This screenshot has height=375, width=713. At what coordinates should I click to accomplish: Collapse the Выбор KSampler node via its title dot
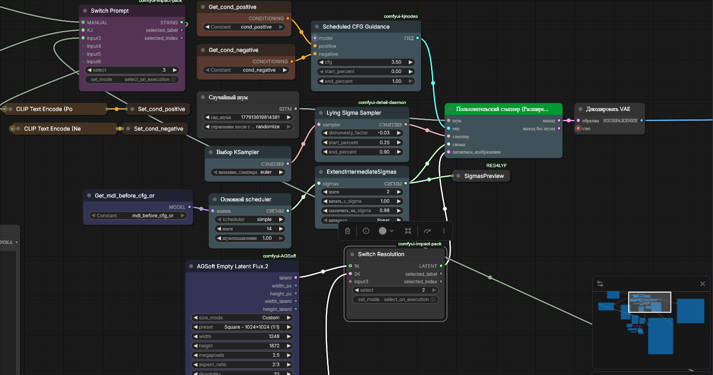(210, 152)
